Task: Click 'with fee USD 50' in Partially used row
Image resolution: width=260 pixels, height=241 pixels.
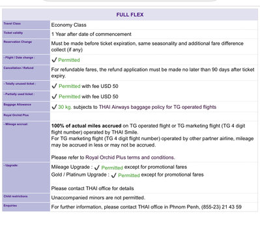Action: click(100, 96)
